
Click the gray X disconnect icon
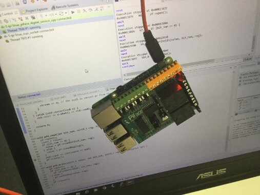point(27,18)
